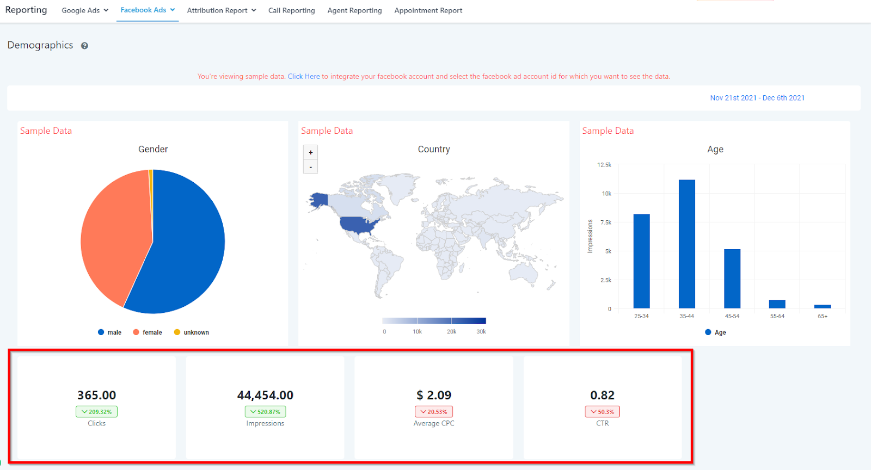Open the Call Reporting tab
The width and height of the screenshot is (871, 470).
[292, 10]
